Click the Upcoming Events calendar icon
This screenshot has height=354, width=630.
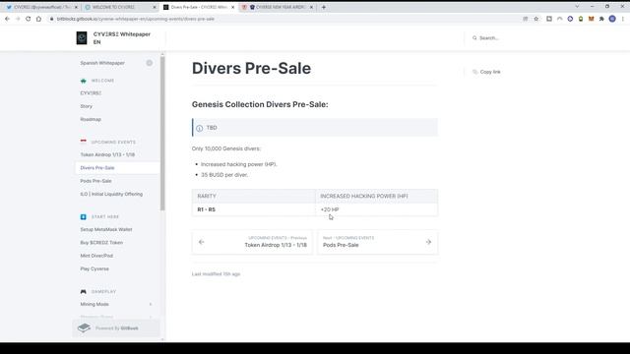pyautogui.click(x=83, y=142)
